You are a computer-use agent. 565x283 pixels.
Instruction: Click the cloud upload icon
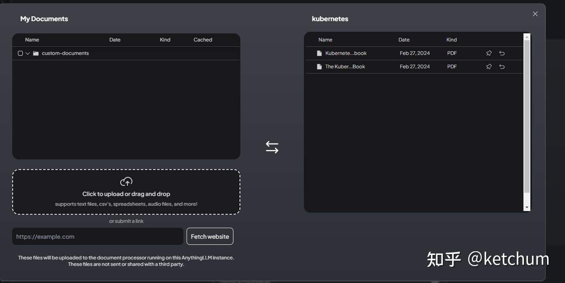(x=126, y=181)
